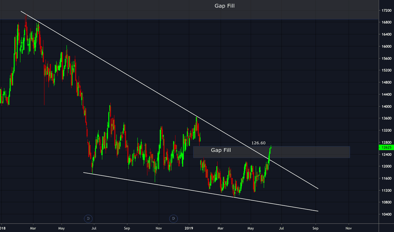Click the Sep 2018 time axis label

127,228
